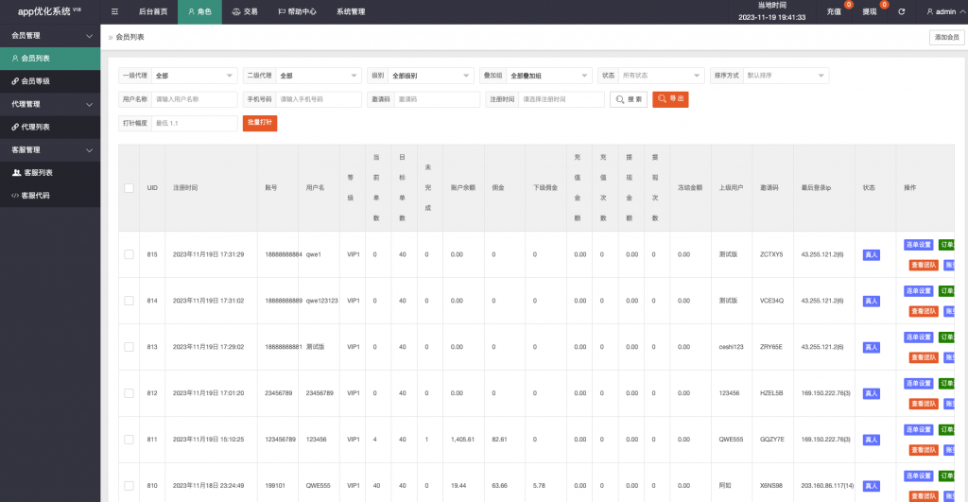The image size is (968, 502).
Task: Click the hamburger sidebar collapse icon
Action: 115,11
